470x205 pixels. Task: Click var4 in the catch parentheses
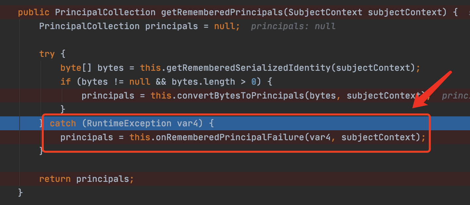(187, 123)
